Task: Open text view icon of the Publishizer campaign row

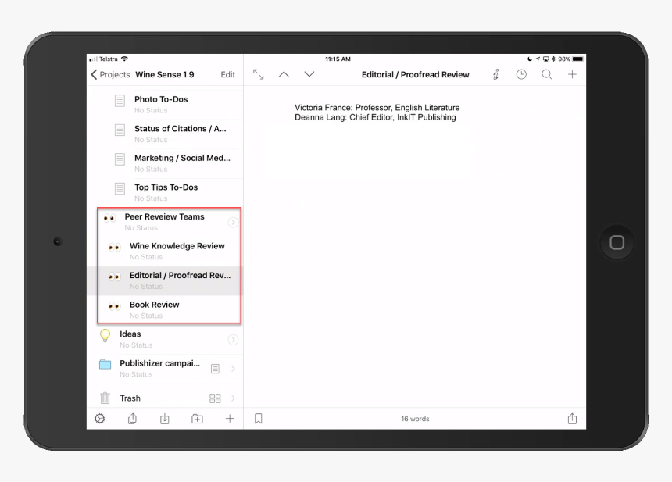Action: 215,369
